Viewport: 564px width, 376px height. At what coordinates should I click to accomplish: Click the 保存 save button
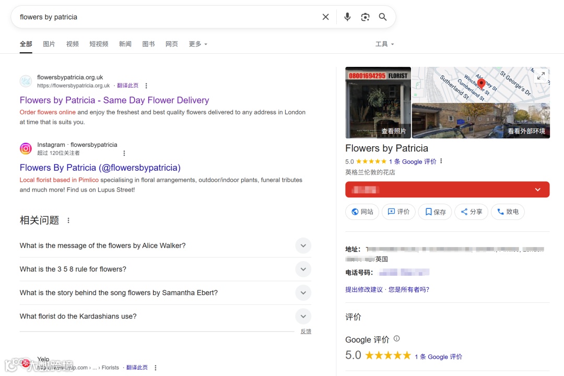[435, 211]
